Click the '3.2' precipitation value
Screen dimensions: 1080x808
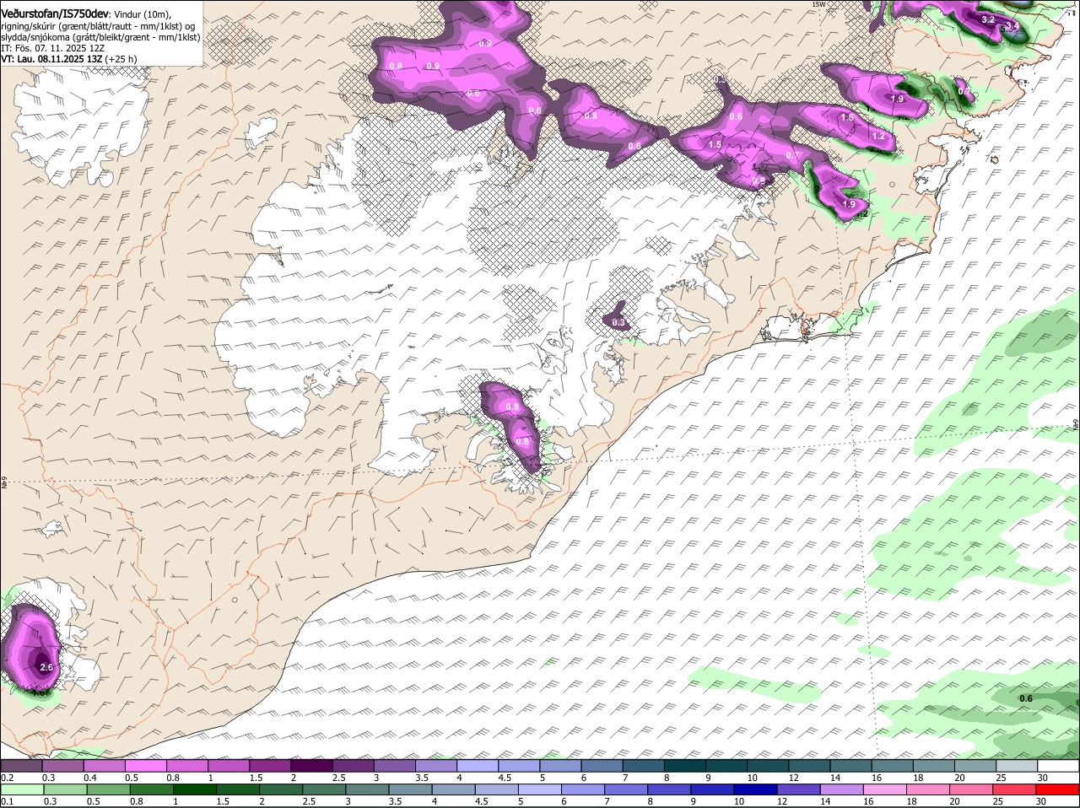(x=990, y=19)
